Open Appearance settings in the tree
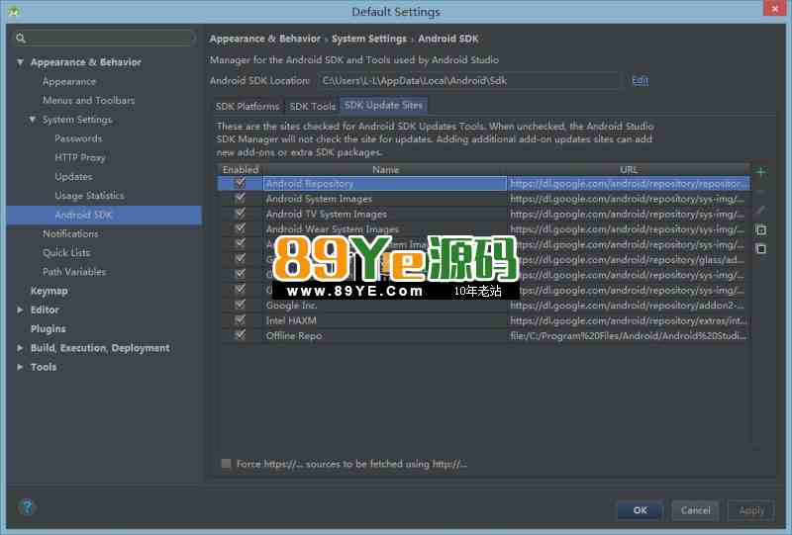792x535 pixels. tap(69, 81)
